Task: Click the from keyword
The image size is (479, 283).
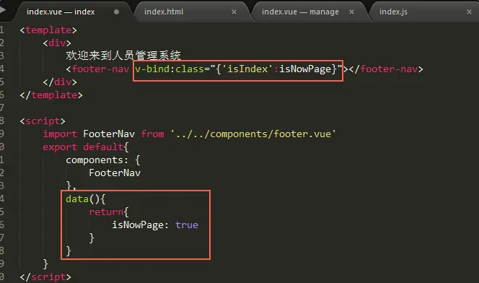Action: tap(152, 134)
